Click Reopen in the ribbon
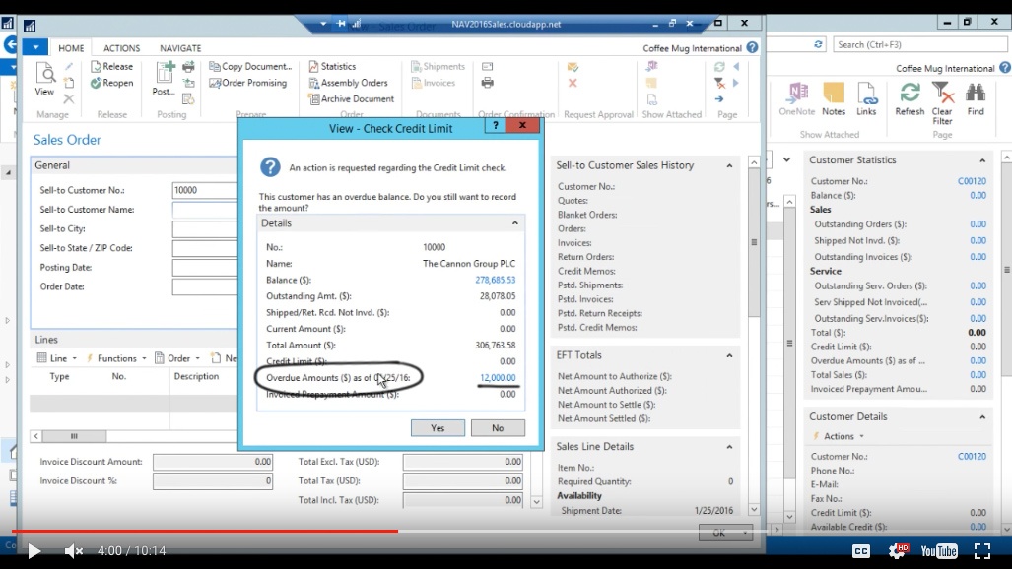 click(x=111, y=83)
